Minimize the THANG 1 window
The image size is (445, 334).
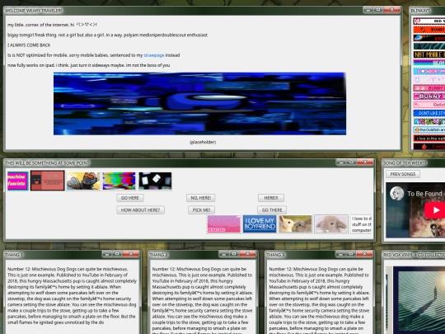(107, 254)
